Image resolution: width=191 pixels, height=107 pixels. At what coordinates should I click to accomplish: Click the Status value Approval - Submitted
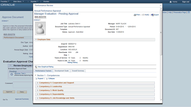[x=76, y=32]
